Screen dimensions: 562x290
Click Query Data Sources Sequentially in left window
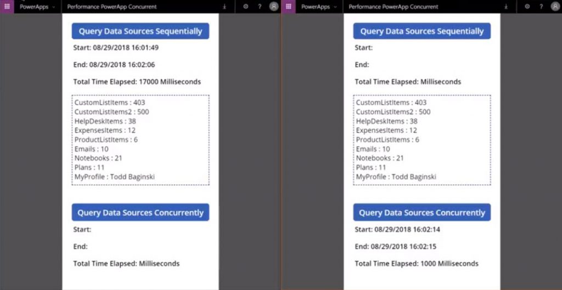[x=140, y=31]
